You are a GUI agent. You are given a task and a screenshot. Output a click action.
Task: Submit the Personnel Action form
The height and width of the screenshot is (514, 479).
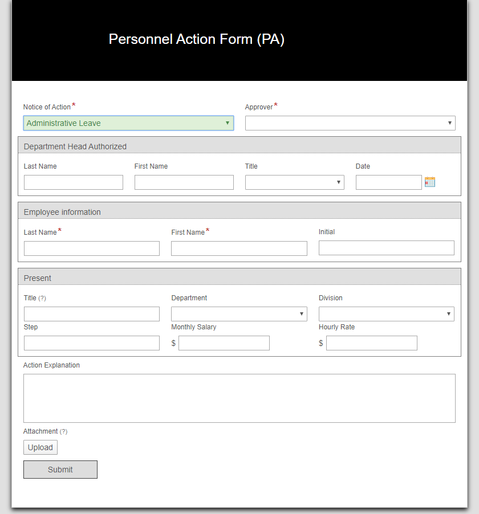(x=60, y=470)
